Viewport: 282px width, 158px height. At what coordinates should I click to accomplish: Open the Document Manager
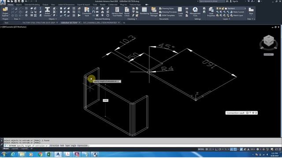(154, 12)
